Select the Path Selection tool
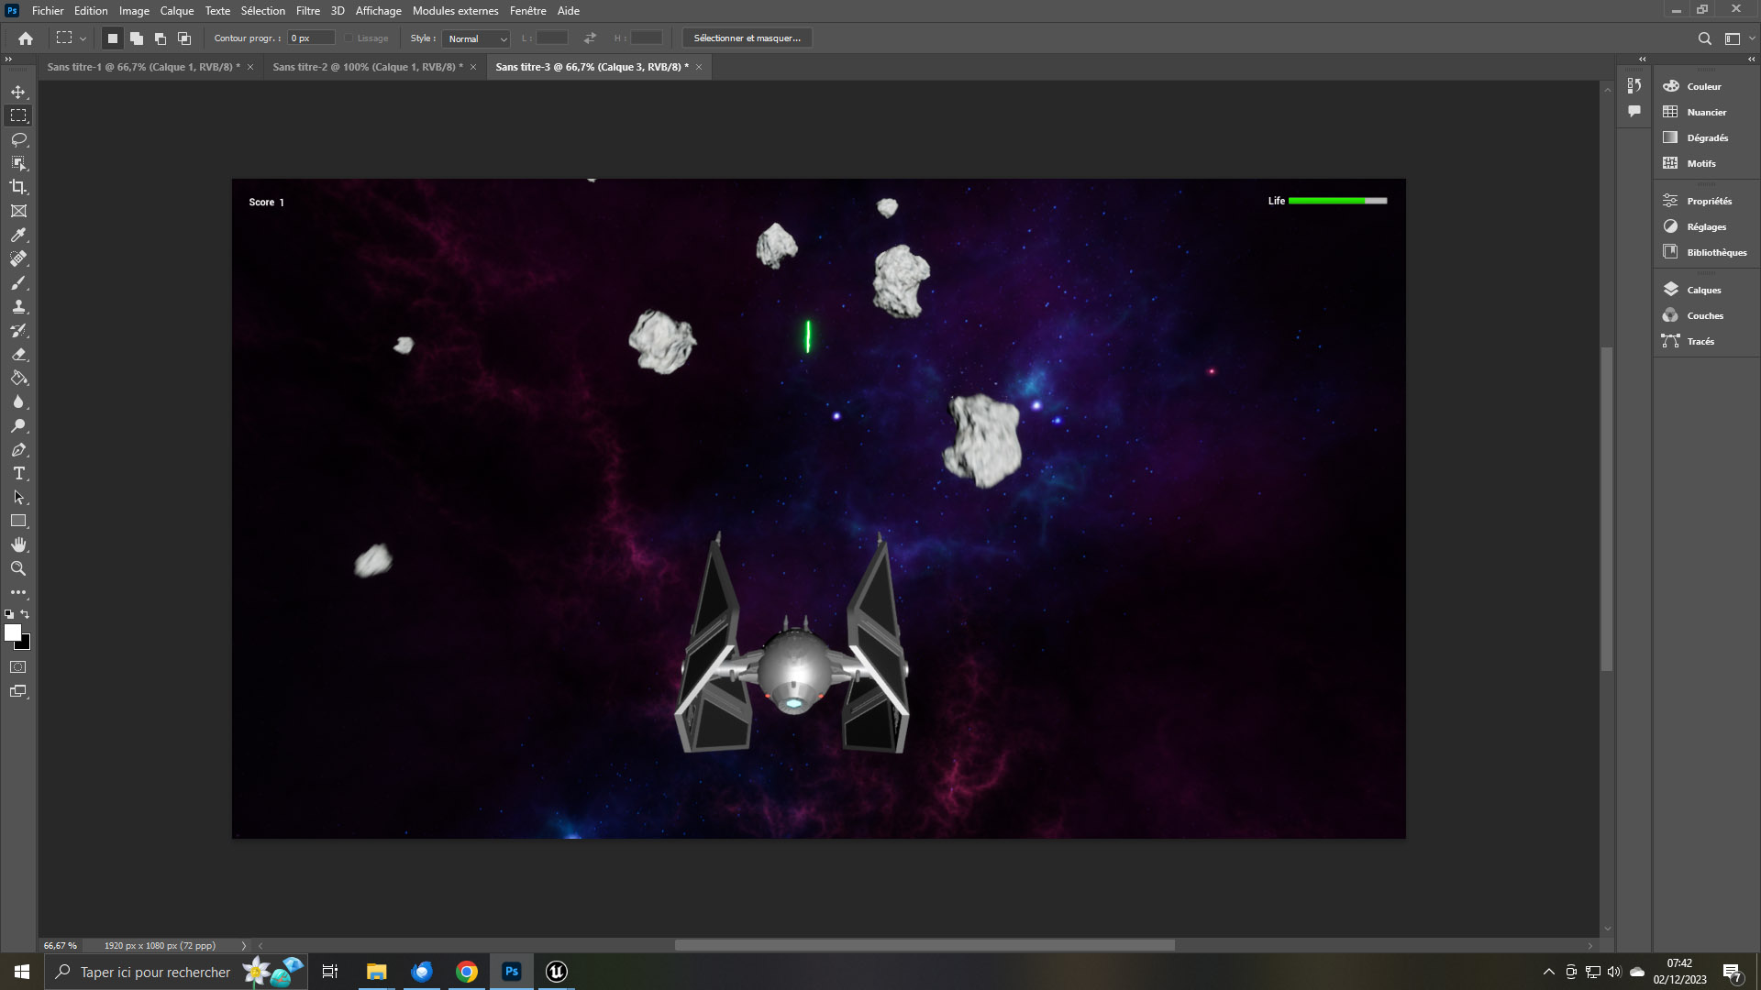The height and width of the screenshot is (990, 1761). 18,497
